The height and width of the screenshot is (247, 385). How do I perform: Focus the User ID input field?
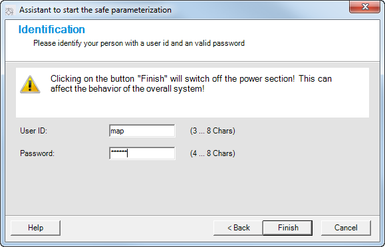(x=142, y=131)
